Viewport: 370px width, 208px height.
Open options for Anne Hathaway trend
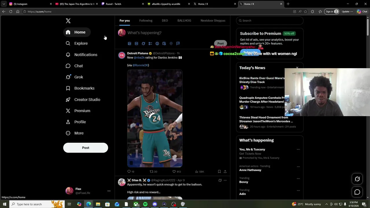click(x=298, y=166)
